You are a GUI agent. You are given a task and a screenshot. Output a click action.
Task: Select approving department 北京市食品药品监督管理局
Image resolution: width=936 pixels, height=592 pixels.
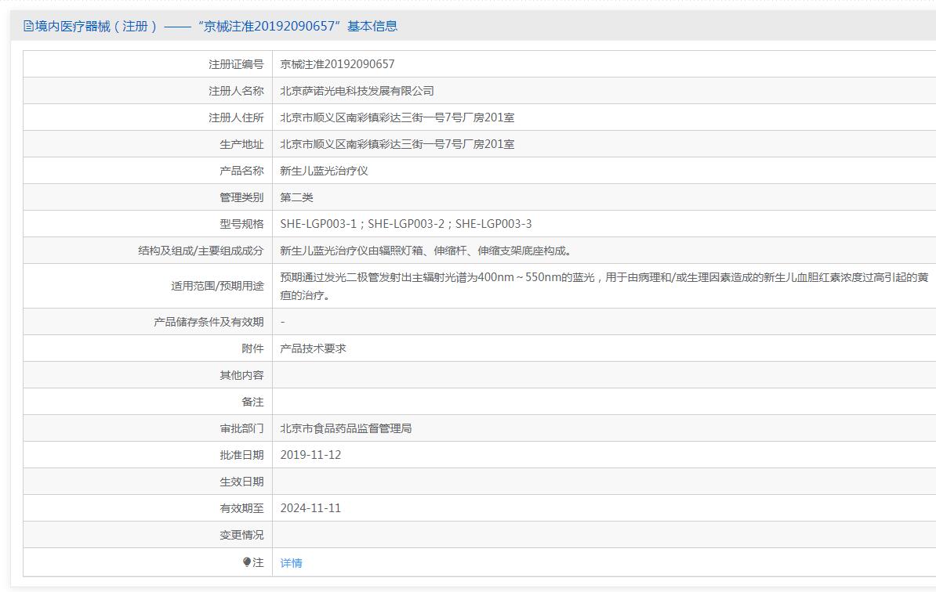[346, 428]
